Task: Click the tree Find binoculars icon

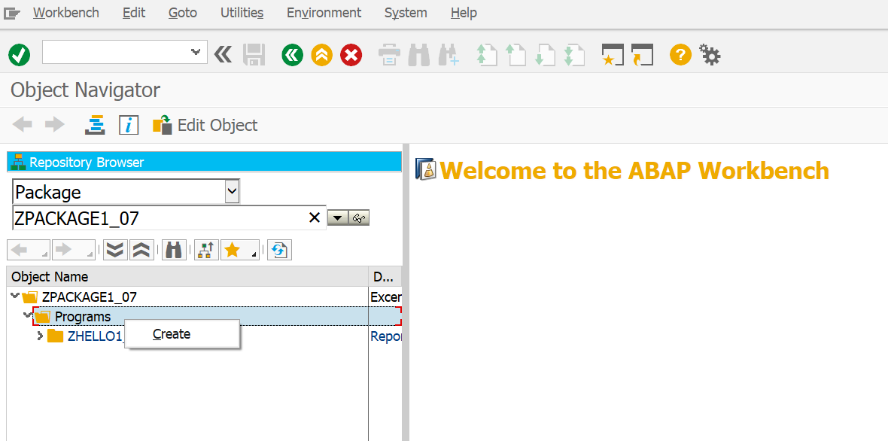Action: [x=175, y=250]
